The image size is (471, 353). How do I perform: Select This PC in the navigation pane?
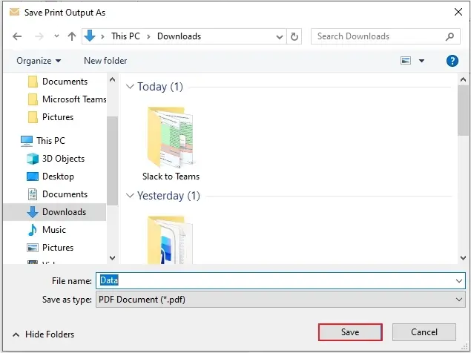[x=43, y=141]
